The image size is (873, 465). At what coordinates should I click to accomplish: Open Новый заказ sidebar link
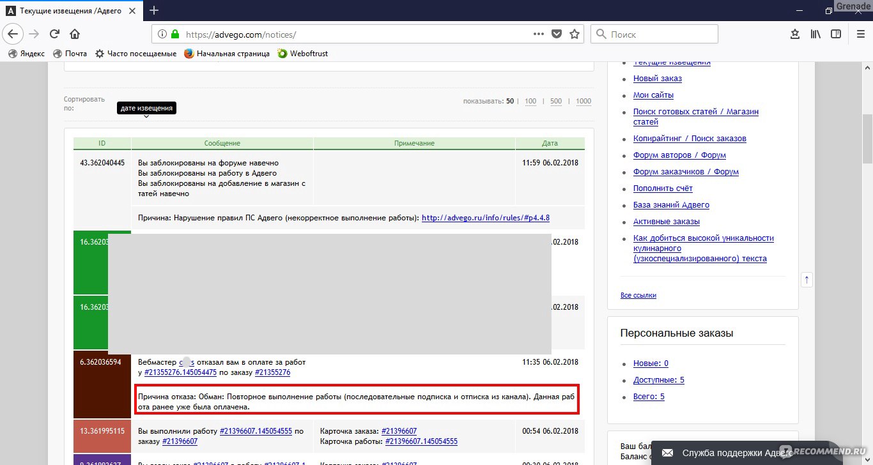(x=658, y=79)
